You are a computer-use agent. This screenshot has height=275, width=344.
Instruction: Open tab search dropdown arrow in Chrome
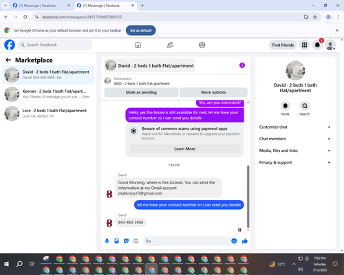point(5,5)
